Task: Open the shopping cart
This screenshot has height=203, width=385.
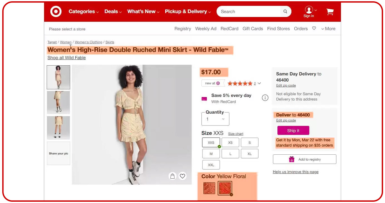Action: [x=330, y=12]
